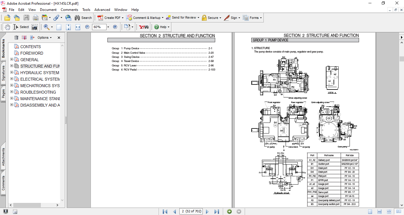Open the zoom percentage dropdown arrow
The image size is (404, 215).
click(108, 27)
